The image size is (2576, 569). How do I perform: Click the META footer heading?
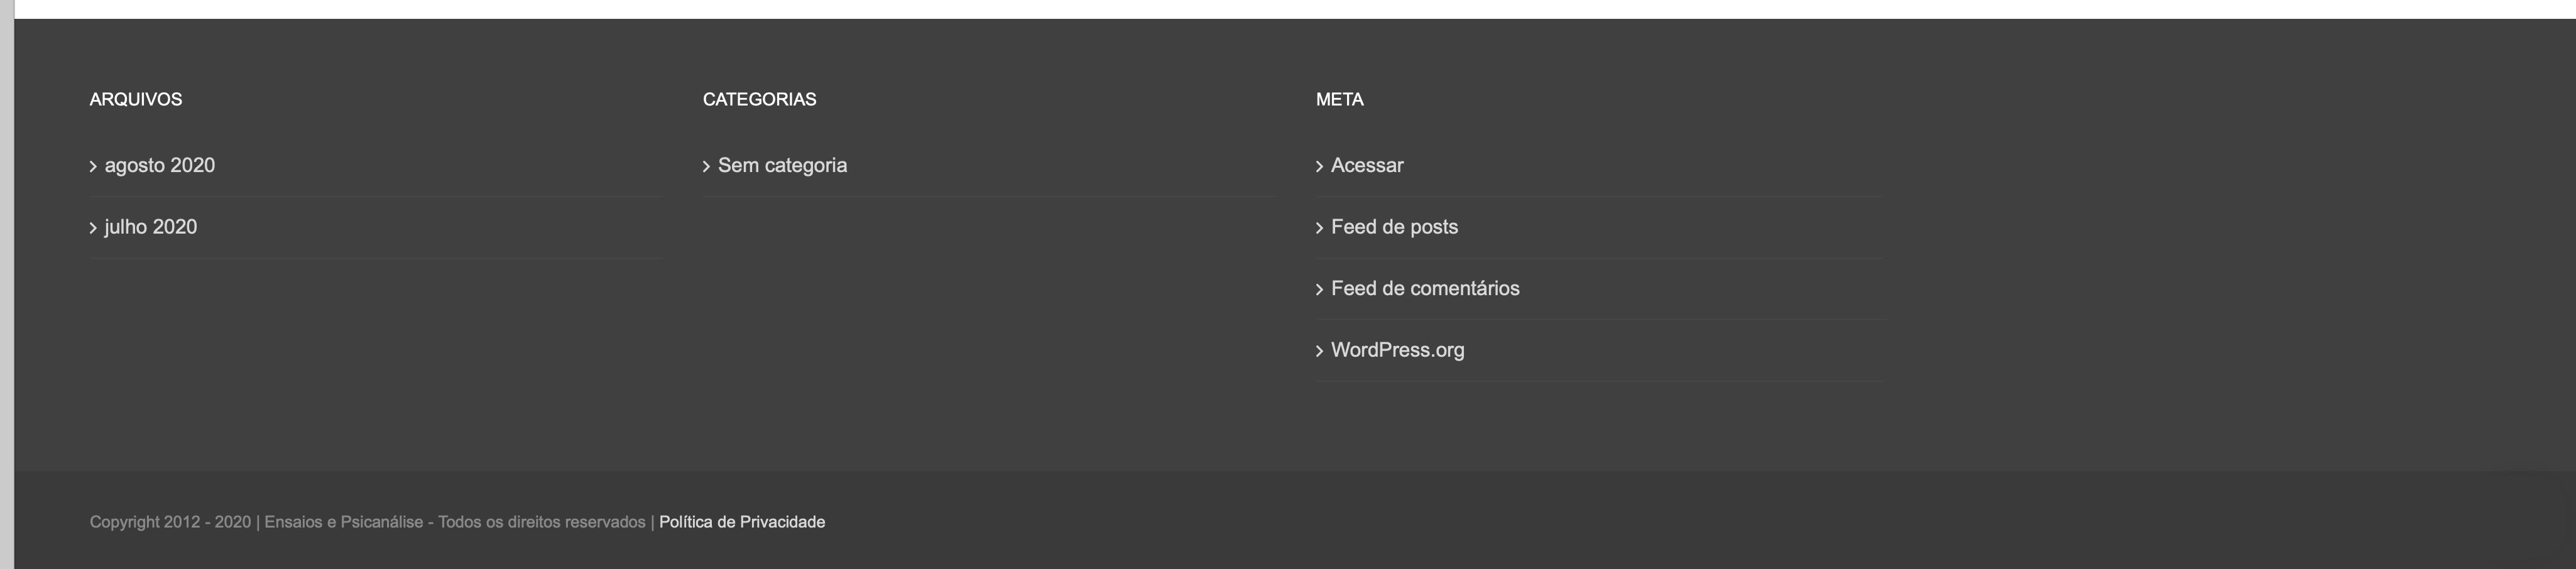1339,100
